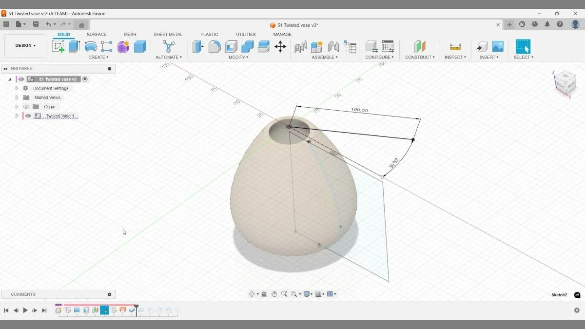Screen dimensions: 585x329
Task: Select the Fillet tool in Modify group
Action: (214, 46)
